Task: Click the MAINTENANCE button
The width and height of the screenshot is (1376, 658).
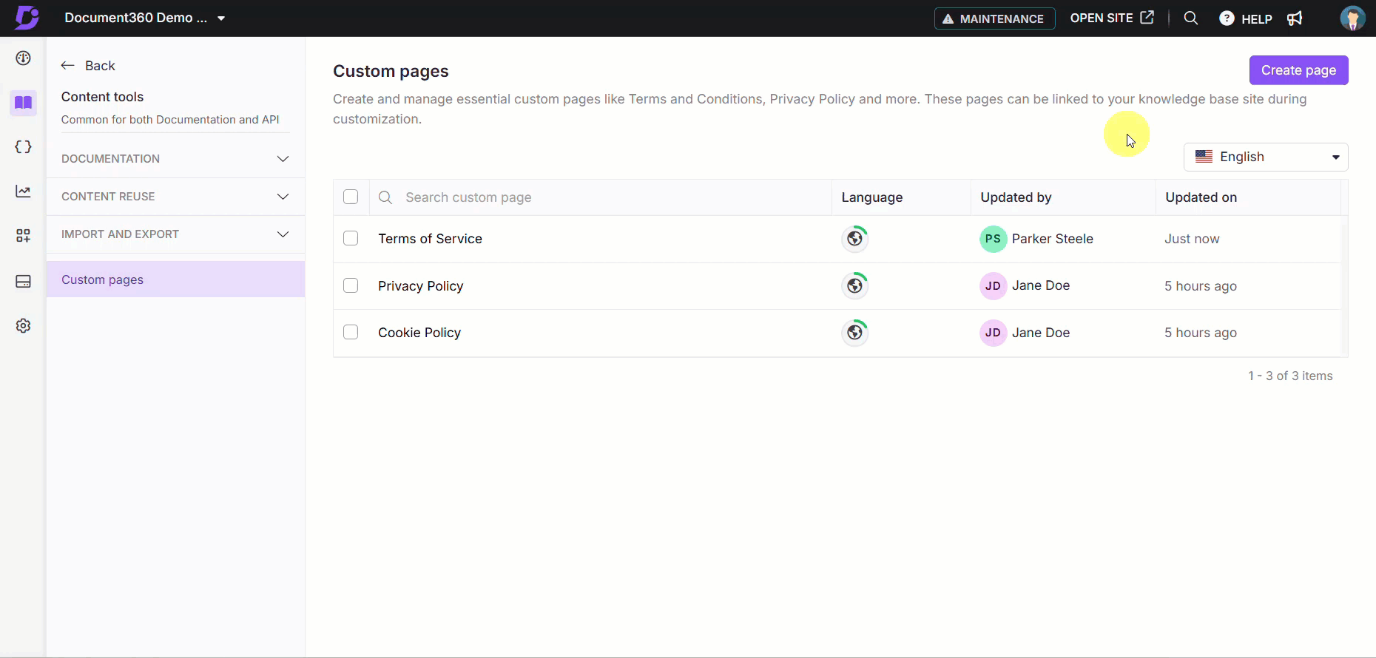Action: [994, 18]
